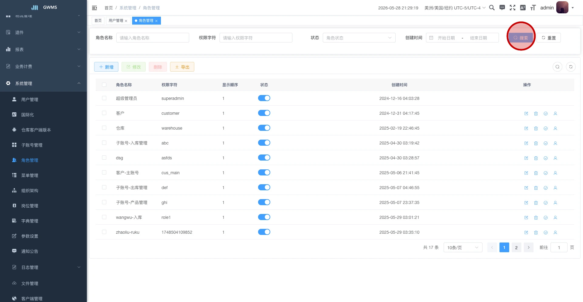Delete the asfds role row icon
583x302 pixels.
tap(536, 158)
